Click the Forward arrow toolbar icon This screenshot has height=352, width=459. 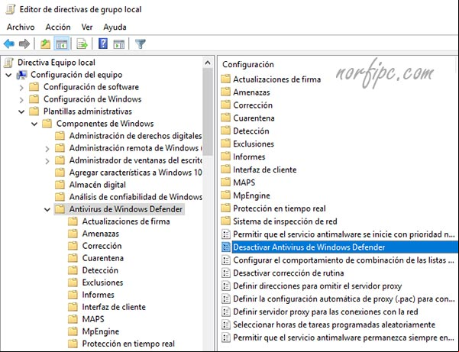tap(24, 44)
